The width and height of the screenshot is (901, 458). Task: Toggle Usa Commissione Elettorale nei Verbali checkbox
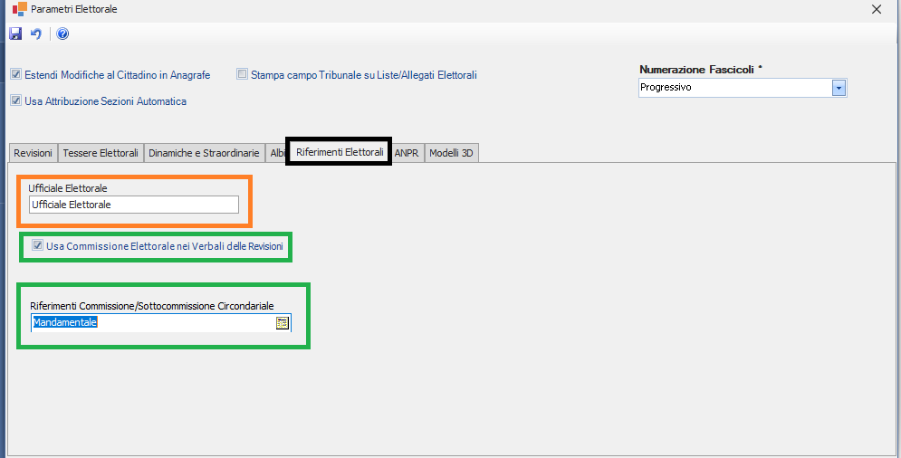[x=37, y=245]
